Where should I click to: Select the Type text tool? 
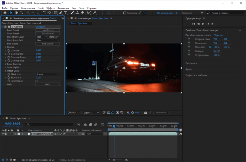(66, 13)
